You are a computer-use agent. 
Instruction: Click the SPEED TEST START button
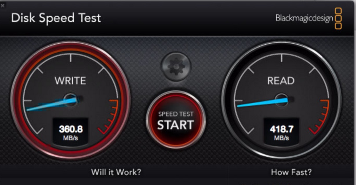tap(176, 120)
